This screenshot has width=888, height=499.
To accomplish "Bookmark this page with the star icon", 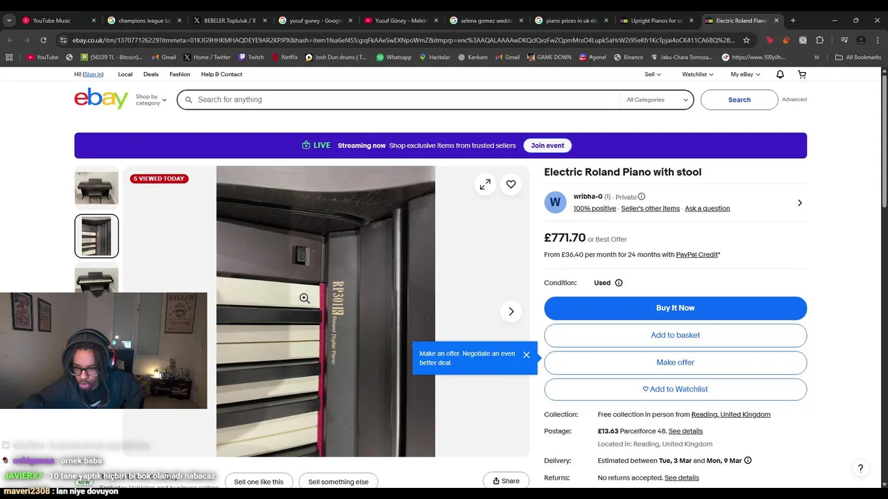I will click(x=746, y=40).
